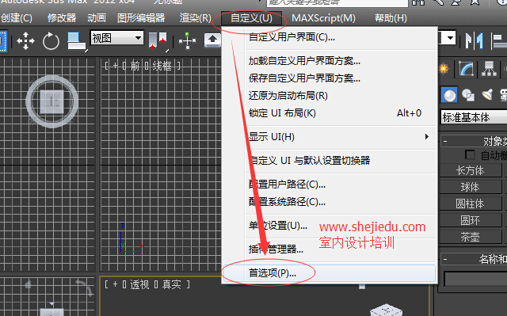Open the 渲染(R) menu
The width and height of the screenshot is (507, 316).
[196, 17]
